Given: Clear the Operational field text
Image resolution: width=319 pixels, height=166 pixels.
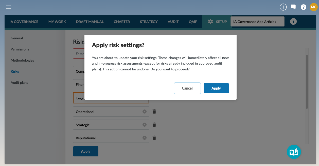Looking at the screenshot, I should click(x=145, y=112).
